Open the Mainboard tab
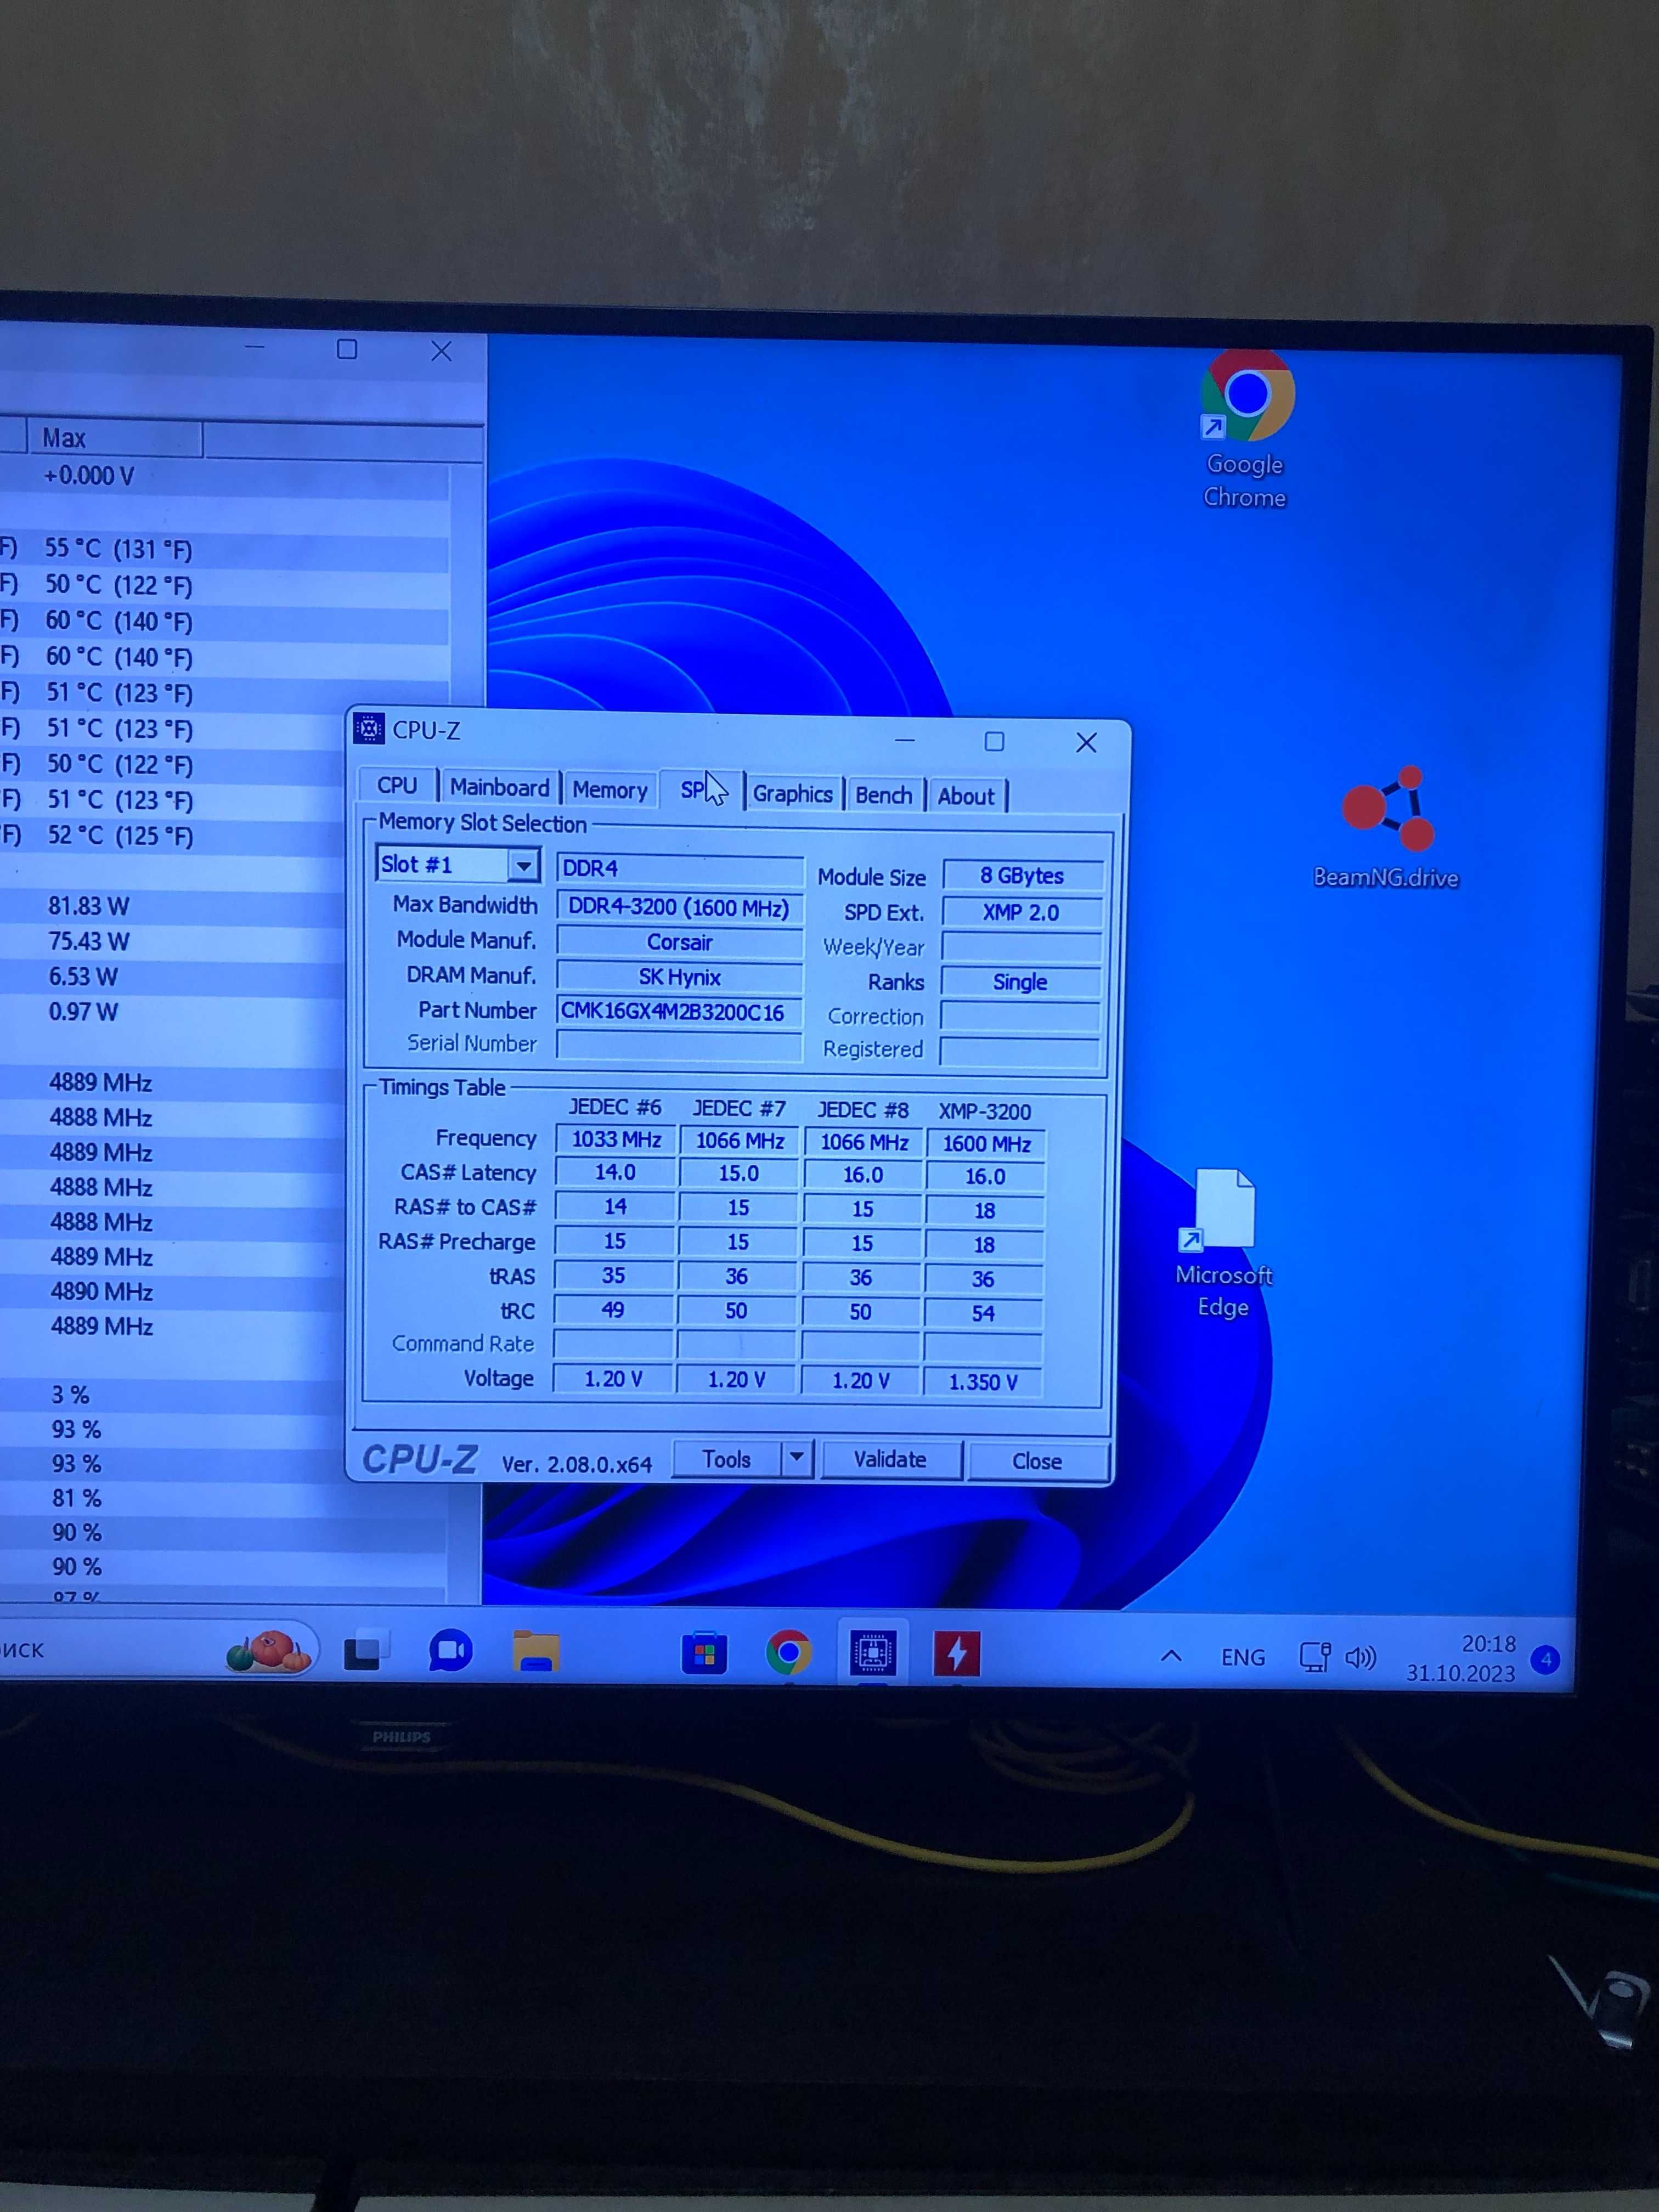Screen dimensions: 1659x2212 coord(499,787)
